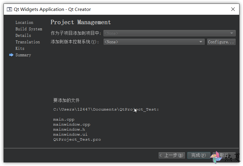Image resolution: width=243 pixels, height=166 pixels.
Task: Open the add as subproject dropdown
Action: 169,33
